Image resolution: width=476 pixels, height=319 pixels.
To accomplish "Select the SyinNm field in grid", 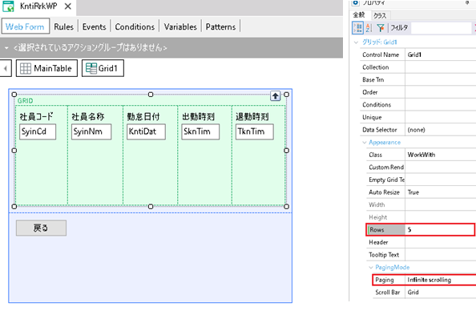I will (x=91, y=131).
